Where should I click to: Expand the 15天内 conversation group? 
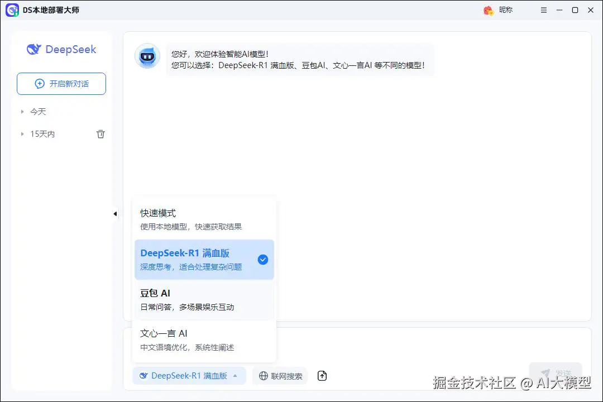(22, 134)
